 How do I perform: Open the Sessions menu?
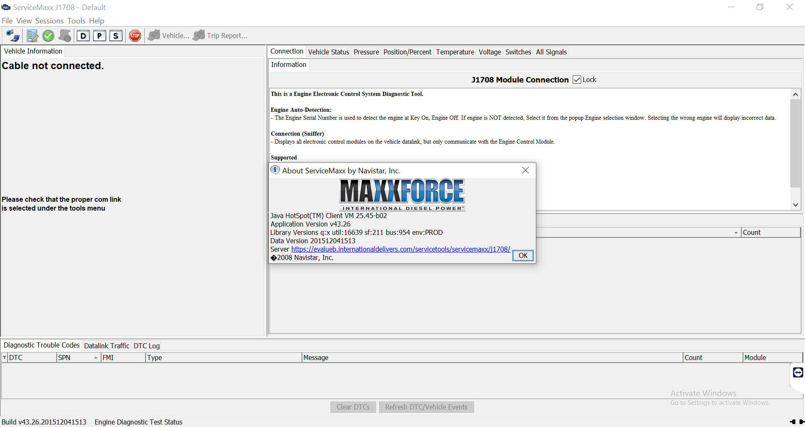pos(49,21)
